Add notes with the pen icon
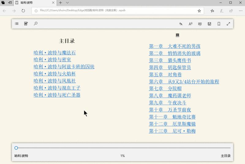The width and height of the screenshot is (245, 164). 221,11
